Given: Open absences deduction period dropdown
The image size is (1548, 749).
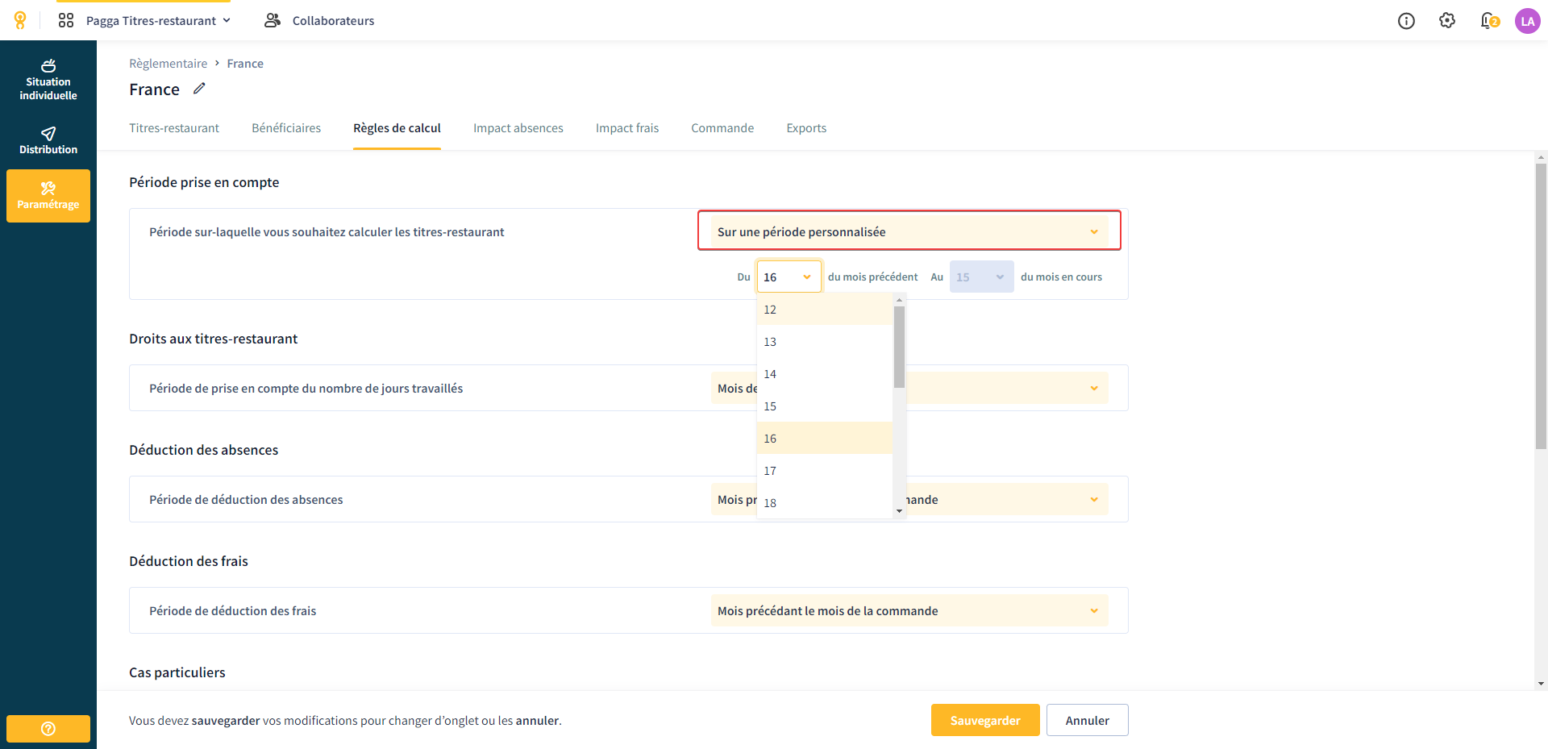Looking at the screenshot, I should (x=909, y=499).
